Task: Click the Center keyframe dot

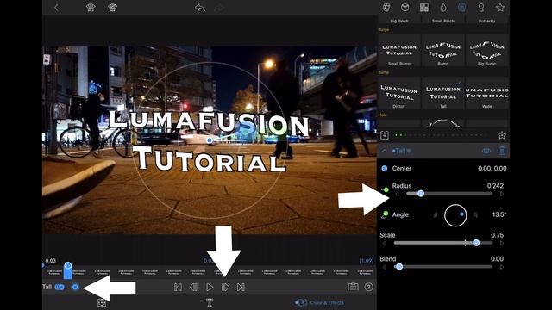Action: pos(385,169)
